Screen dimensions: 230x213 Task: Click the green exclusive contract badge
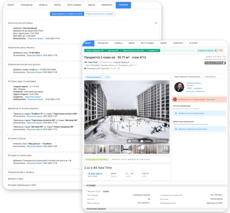point(96,160)
